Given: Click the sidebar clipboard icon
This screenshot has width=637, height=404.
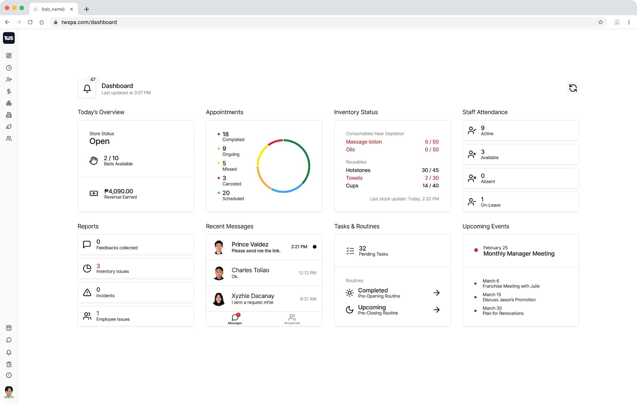Looking at the screenshot, I should [9, 364].
